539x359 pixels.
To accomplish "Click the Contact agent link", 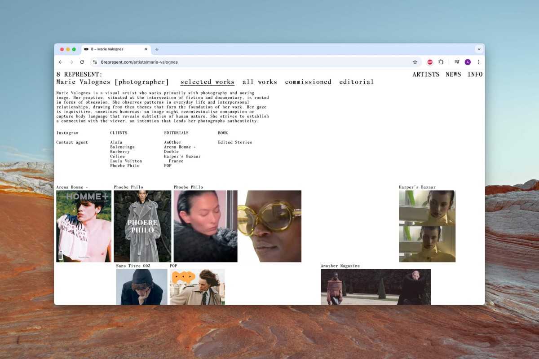I will (x=72, y=142).
